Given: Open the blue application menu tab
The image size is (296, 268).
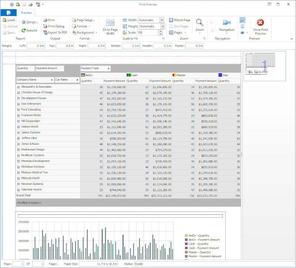Looking at the screenshot, I should (x=8, y=13).
